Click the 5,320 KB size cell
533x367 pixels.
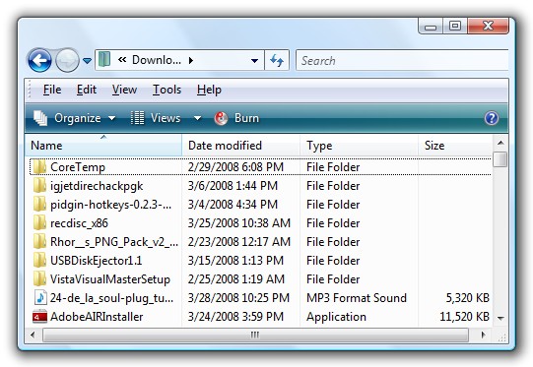click(x=467, y=298)
